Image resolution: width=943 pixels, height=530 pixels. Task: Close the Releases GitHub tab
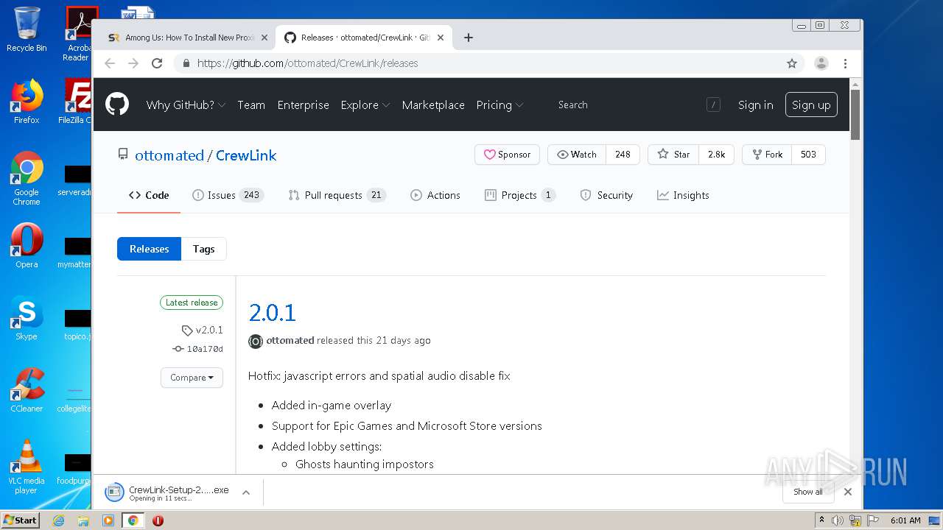click(441, 38)
